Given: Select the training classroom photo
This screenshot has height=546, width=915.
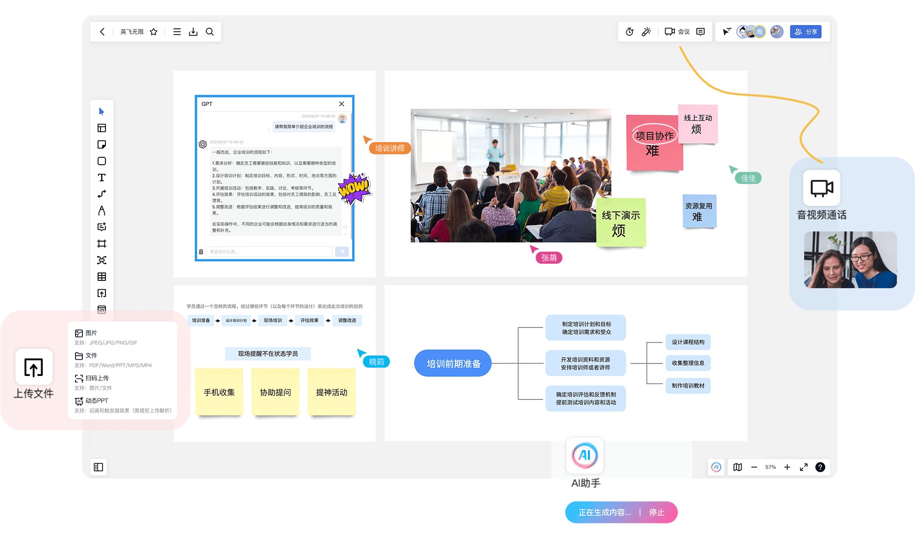Looking at the screenshot, I should point(510,175).
